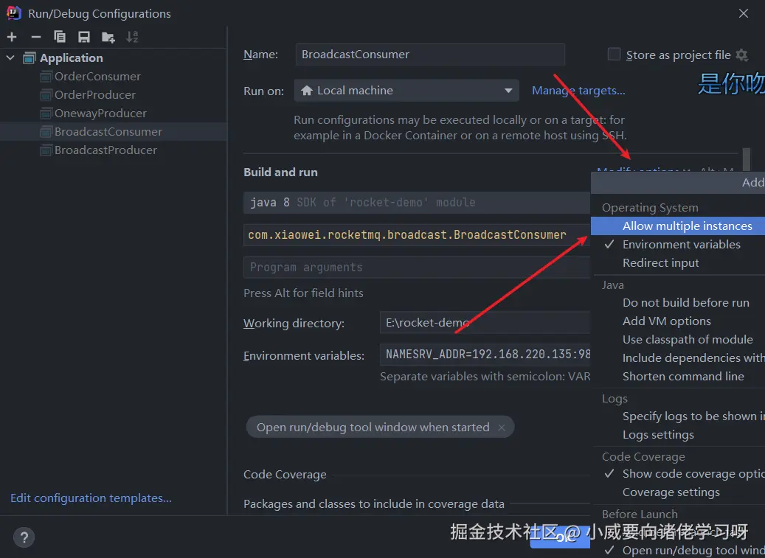Remove configuration with minus icon
The image size is (765, 558).
click(x=36, y=37)
